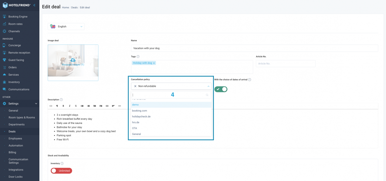Image resolution: width=386 pixels, height=181 pixels.
Task: Click the Inventory help icon
Action: coord(62,163)
